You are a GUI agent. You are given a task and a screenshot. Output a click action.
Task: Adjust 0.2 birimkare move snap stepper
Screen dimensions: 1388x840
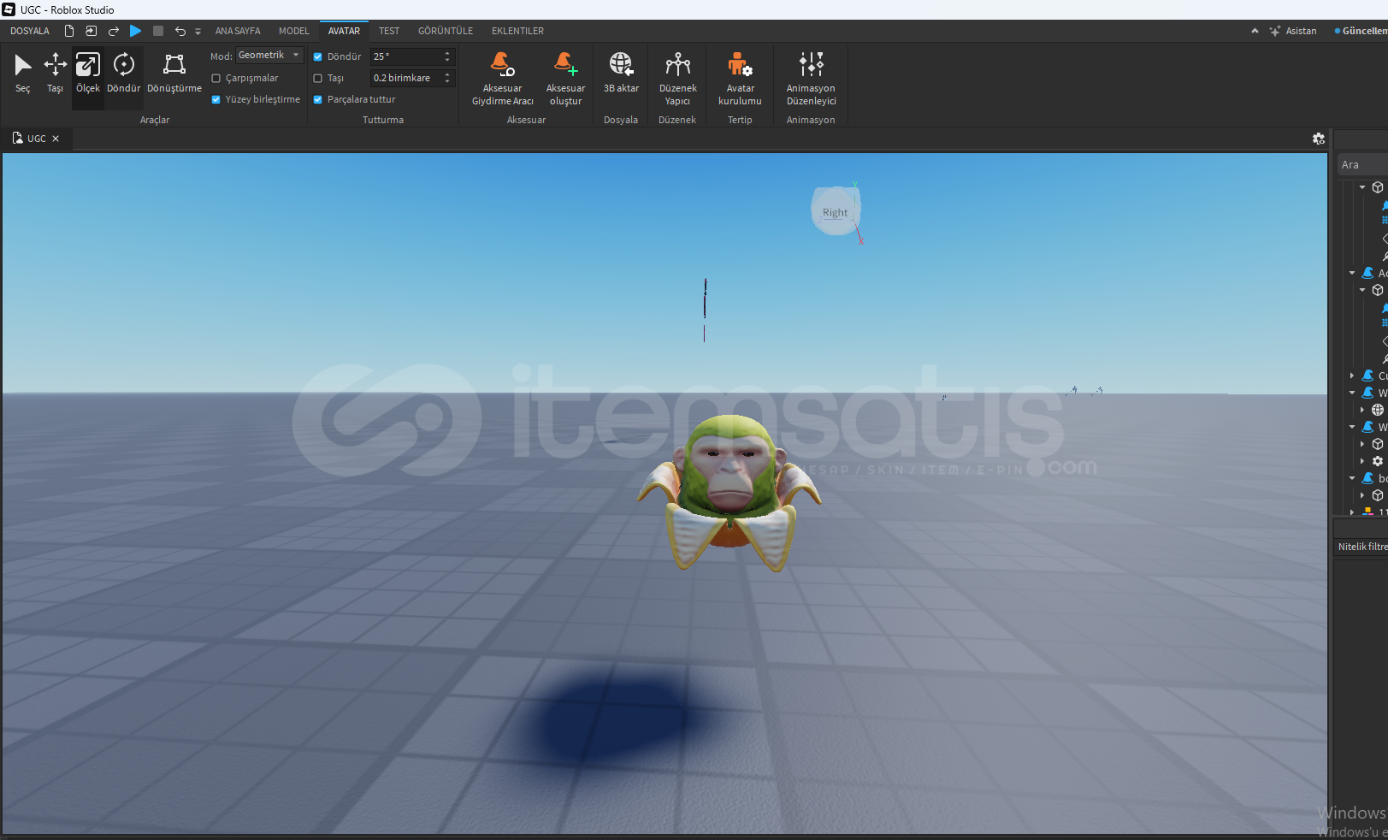click(447, 78)
